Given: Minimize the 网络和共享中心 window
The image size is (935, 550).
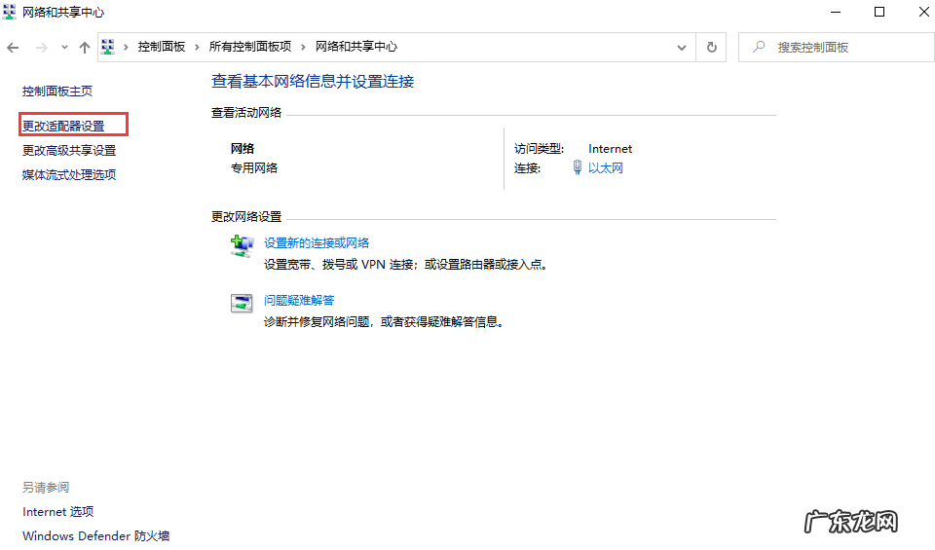Looking at the screenshot, I should click(x=836, y=12).
